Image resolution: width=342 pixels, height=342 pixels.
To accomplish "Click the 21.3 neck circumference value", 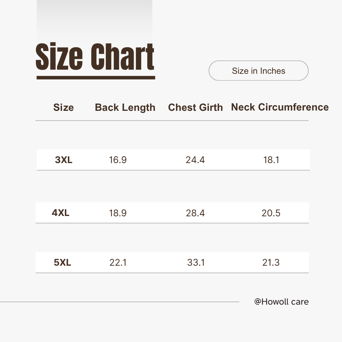I will point(271,263).
